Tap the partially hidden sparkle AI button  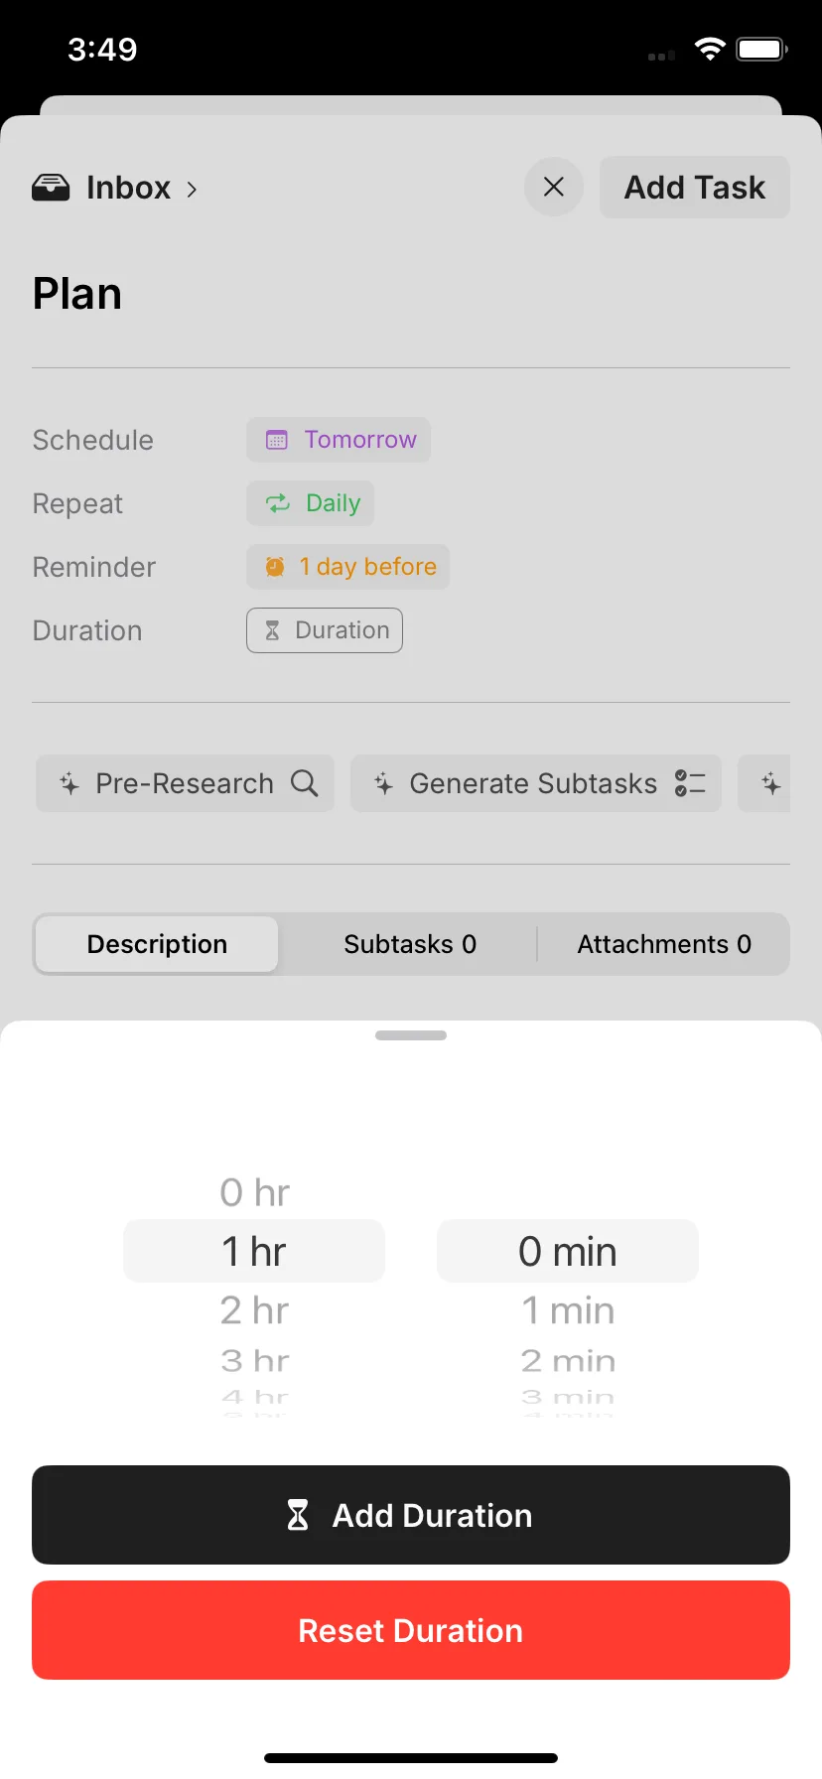click(765, 783)
